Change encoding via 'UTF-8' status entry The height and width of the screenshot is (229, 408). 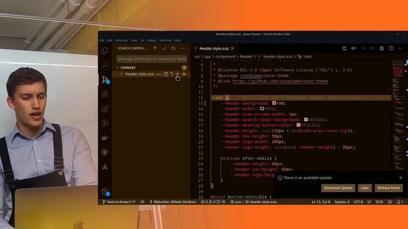click(x=358, y=202)
